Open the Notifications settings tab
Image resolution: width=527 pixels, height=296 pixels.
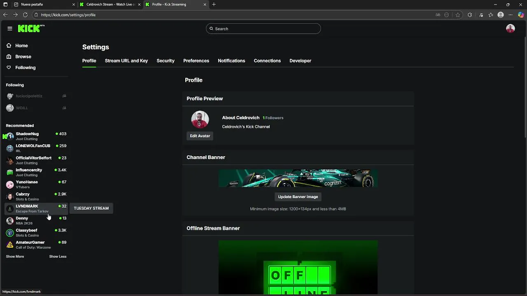pyautogui.click(x=231, y=61)
